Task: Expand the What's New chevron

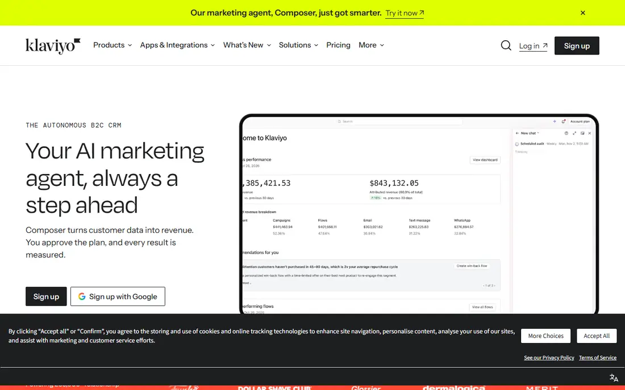Action: [x=269, y=45]
